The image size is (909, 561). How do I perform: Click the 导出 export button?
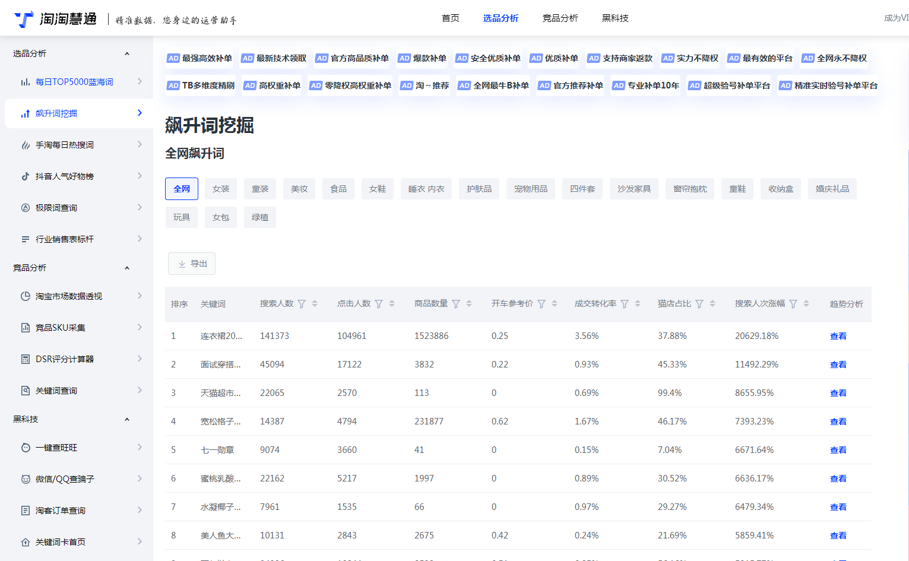pos(192,264)
